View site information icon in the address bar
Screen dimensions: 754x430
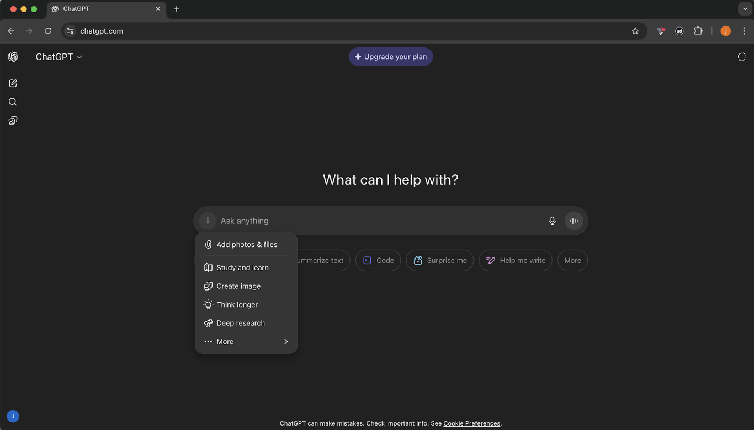pyautogui.click(x=70, y=31)
